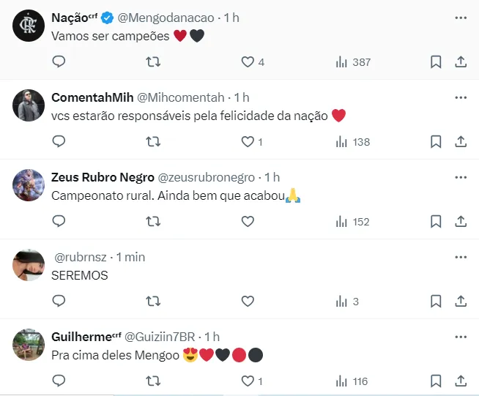View analytics showing 138 views
Viewport: 479px width, 396px height.
pos(353,141)
